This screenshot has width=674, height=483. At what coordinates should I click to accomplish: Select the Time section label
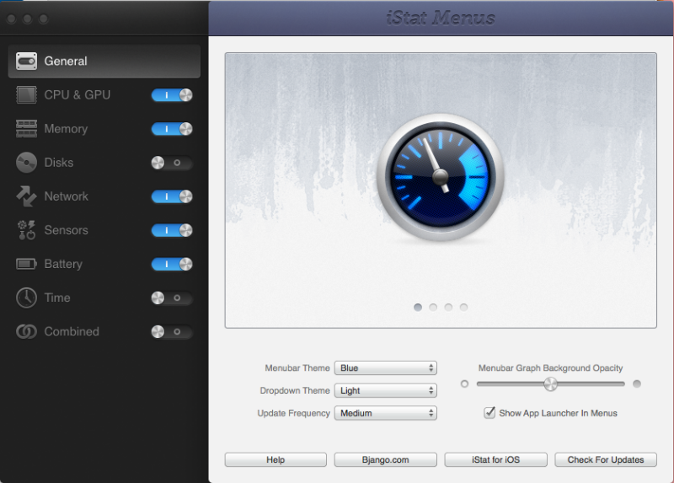point(57,298)
